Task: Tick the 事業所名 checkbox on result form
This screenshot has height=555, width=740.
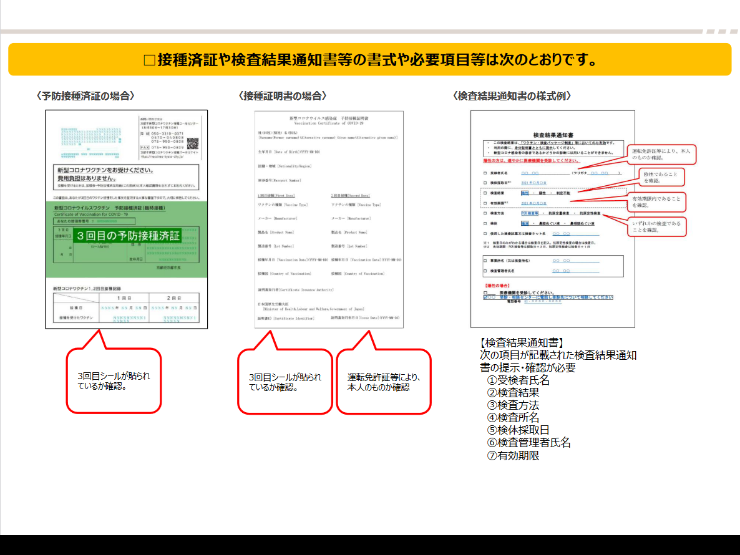Action: [x=485, y=260]
